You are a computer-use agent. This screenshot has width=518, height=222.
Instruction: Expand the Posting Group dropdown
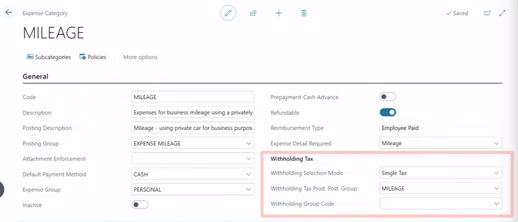[248, 143]
